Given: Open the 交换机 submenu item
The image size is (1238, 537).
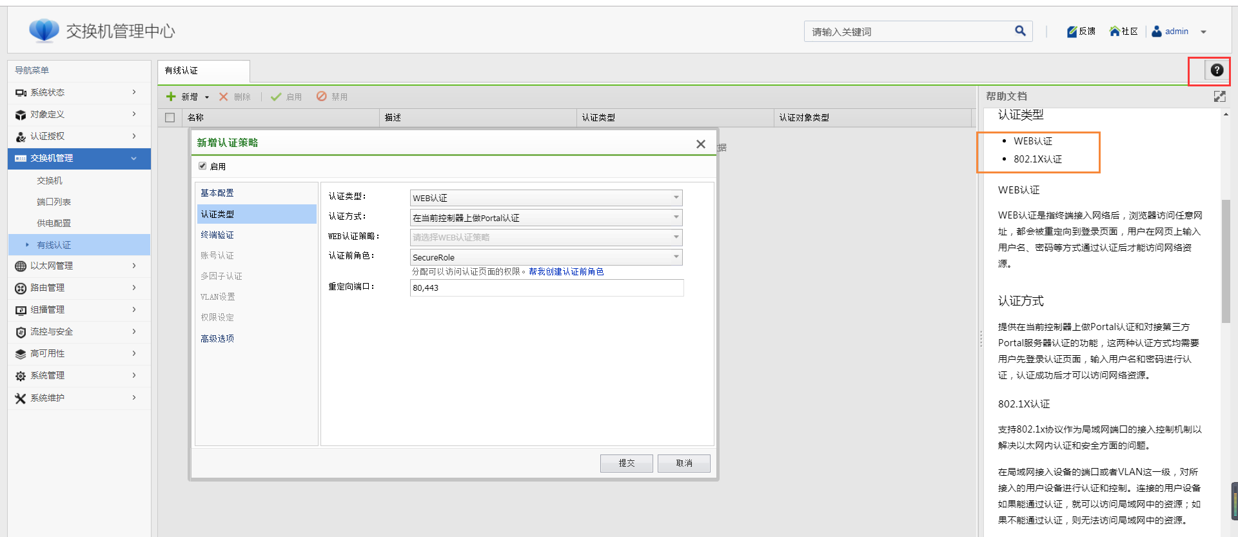Looking at the screenshot, I should click(50, 181).
